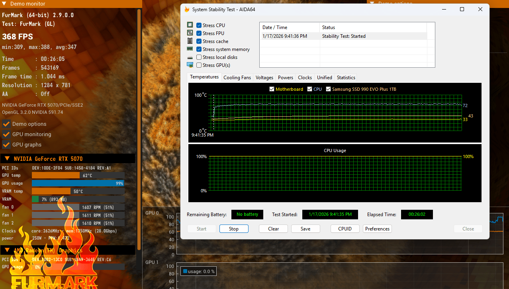
Task: Open the Clocks tab
Action: coord(305,78)
